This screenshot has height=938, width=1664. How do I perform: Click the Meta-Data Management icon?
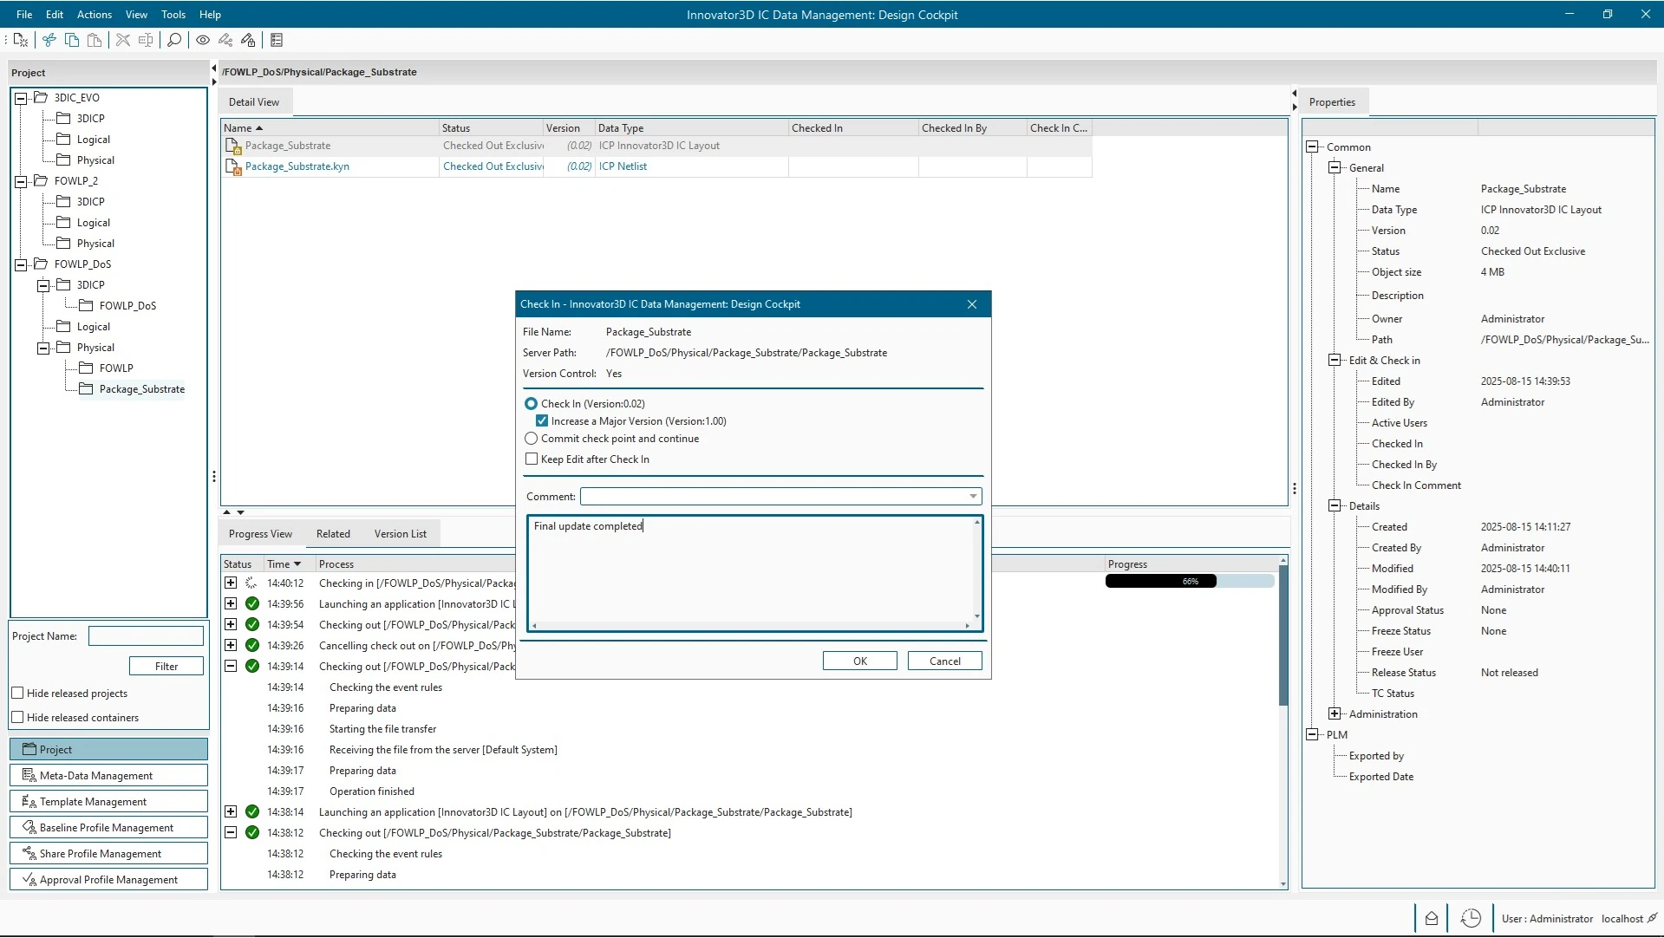29,775
